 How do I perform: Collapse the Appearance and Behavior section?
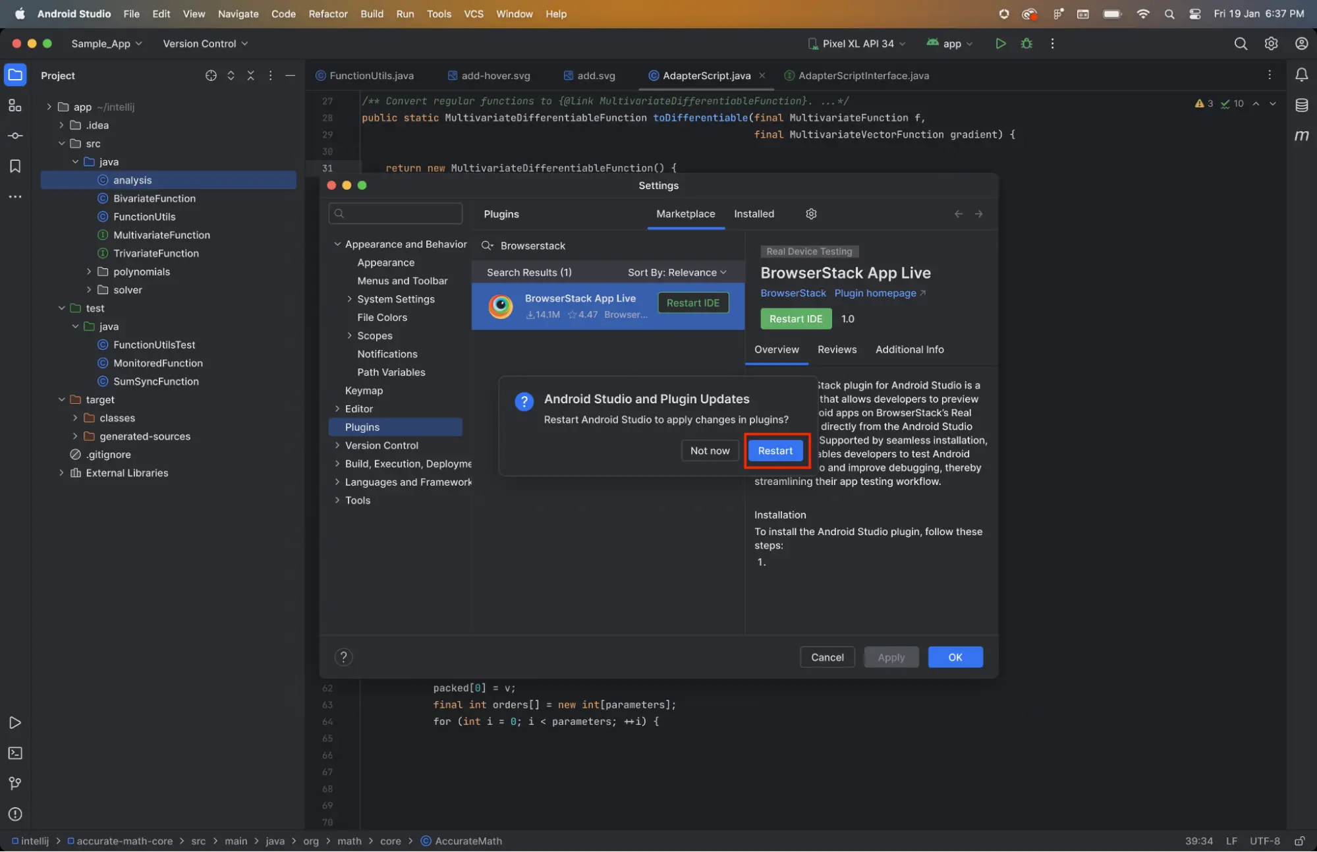[337, 244]
